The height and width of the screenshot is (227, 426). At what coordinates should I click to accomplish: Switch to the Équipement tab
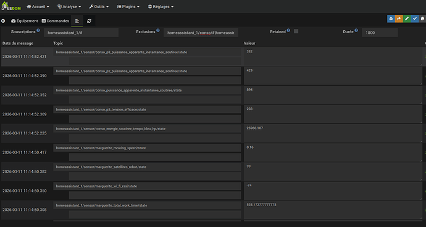[25, 21]
